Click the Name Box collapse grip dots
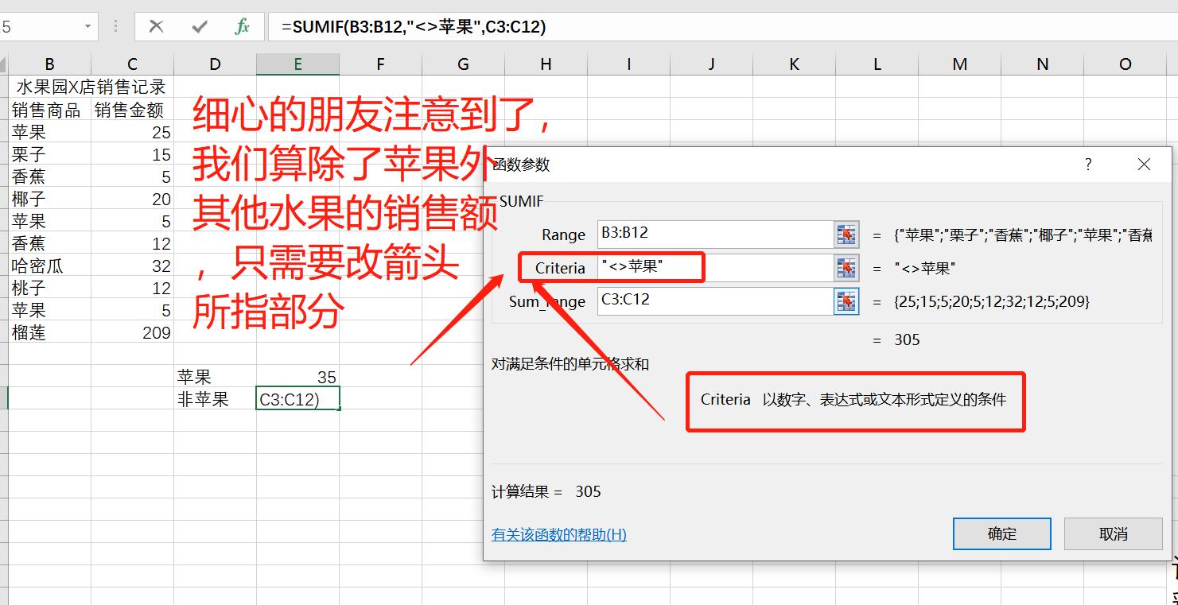This screenshot has width=1178, height=605. click(115, 26)
